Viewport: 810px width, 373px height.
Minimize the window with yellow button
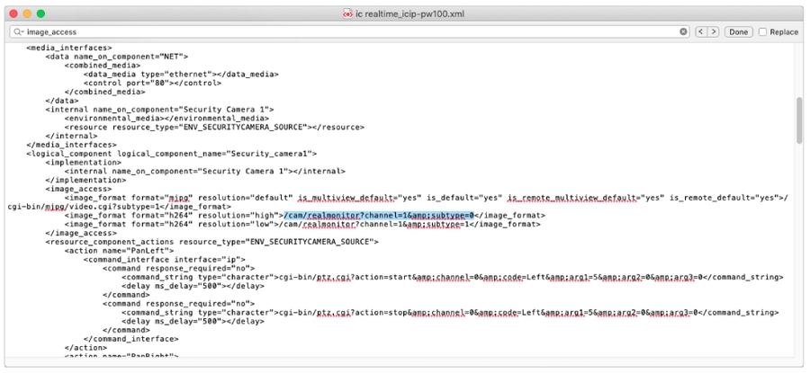click(x=27, y=14)
